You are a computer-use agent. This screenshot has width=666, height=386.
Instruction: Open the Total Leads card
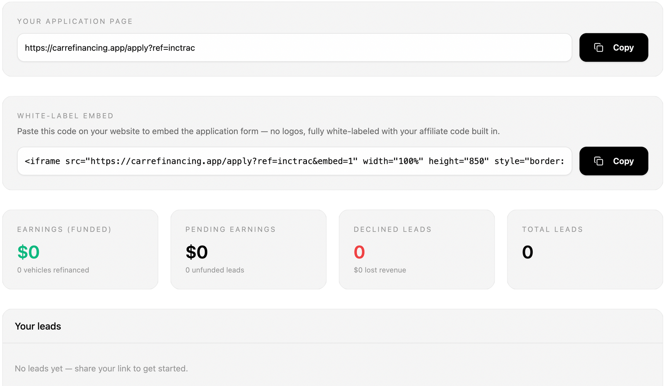click(585, 249)
